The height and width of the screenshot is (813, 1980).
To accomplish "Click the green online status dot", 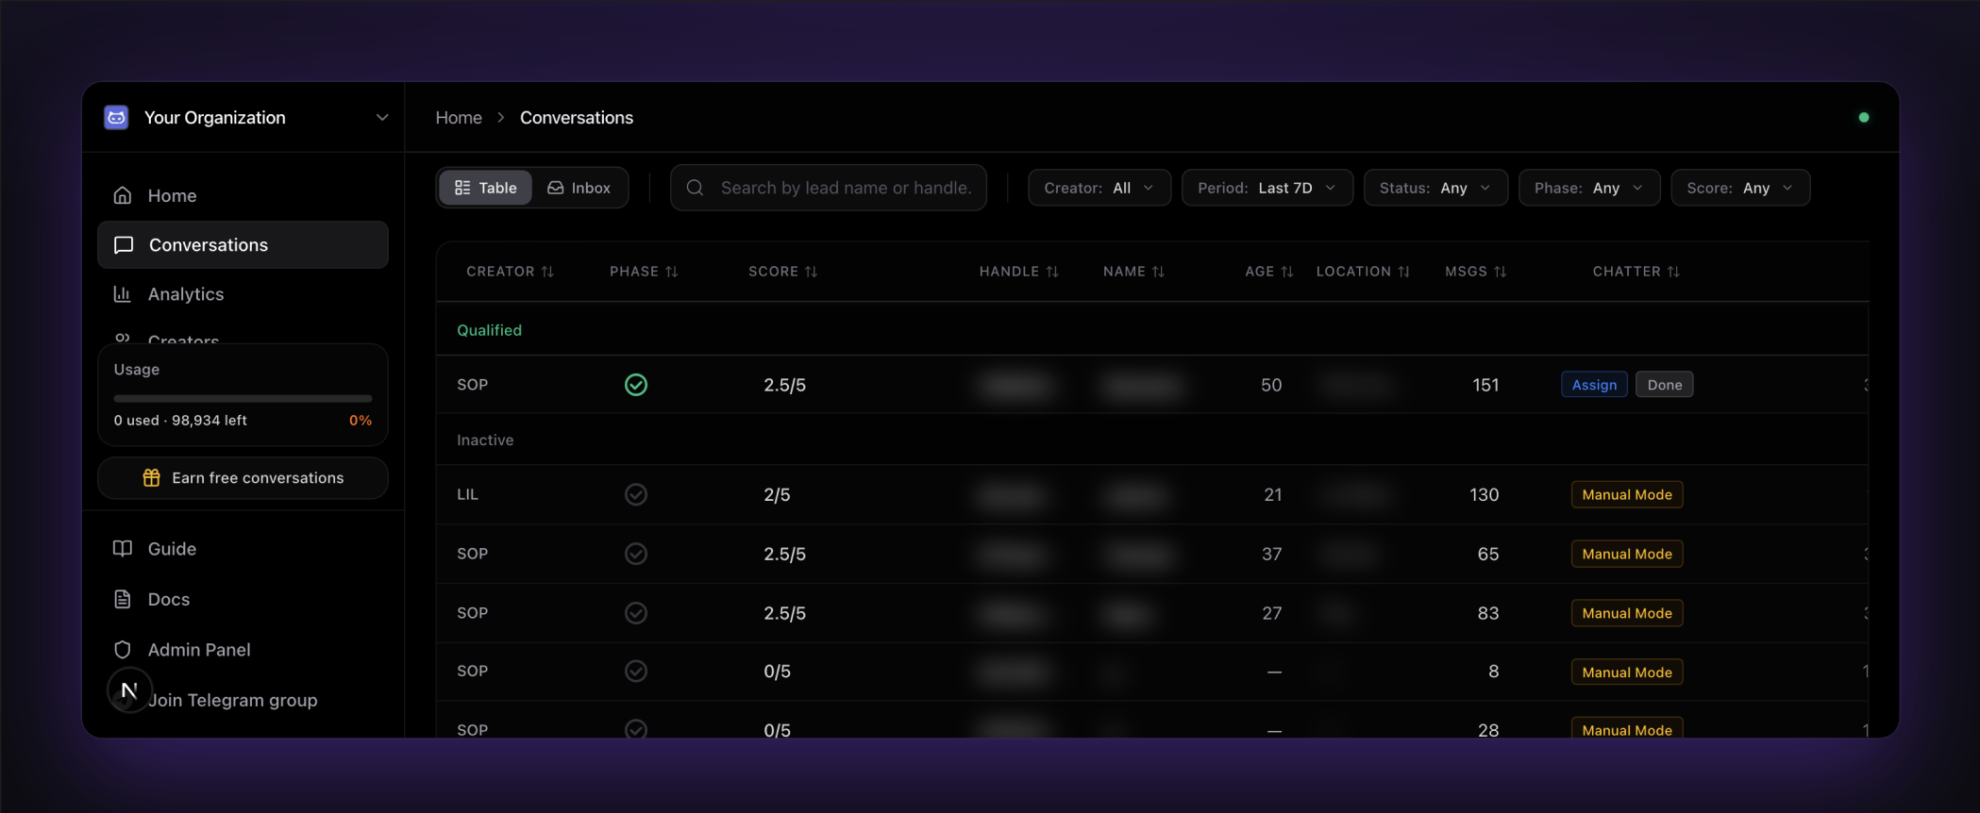I will [1864, 118].
